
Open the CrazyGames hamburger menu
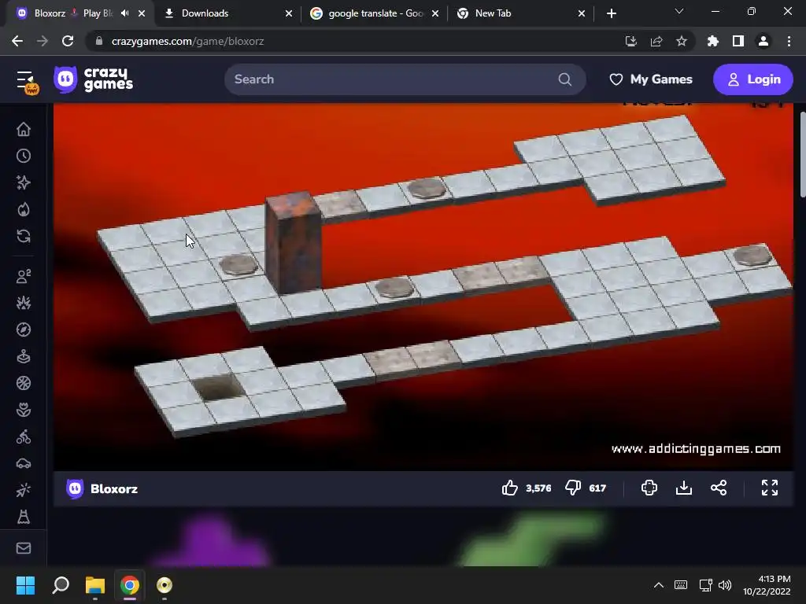click(x=24, y=81)
